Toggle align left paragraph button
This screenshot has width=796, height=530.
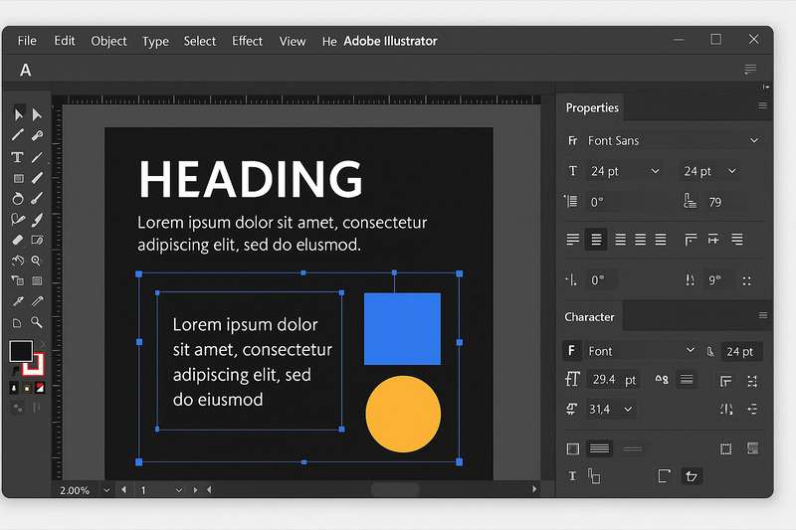coord(573,240)
